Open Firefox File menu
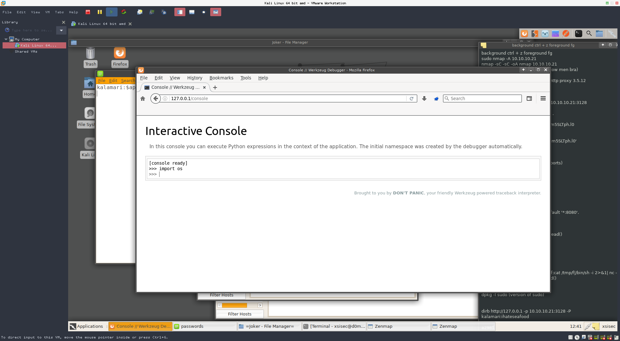Screen dimensions: 620x341 click(x=144, y=78)
